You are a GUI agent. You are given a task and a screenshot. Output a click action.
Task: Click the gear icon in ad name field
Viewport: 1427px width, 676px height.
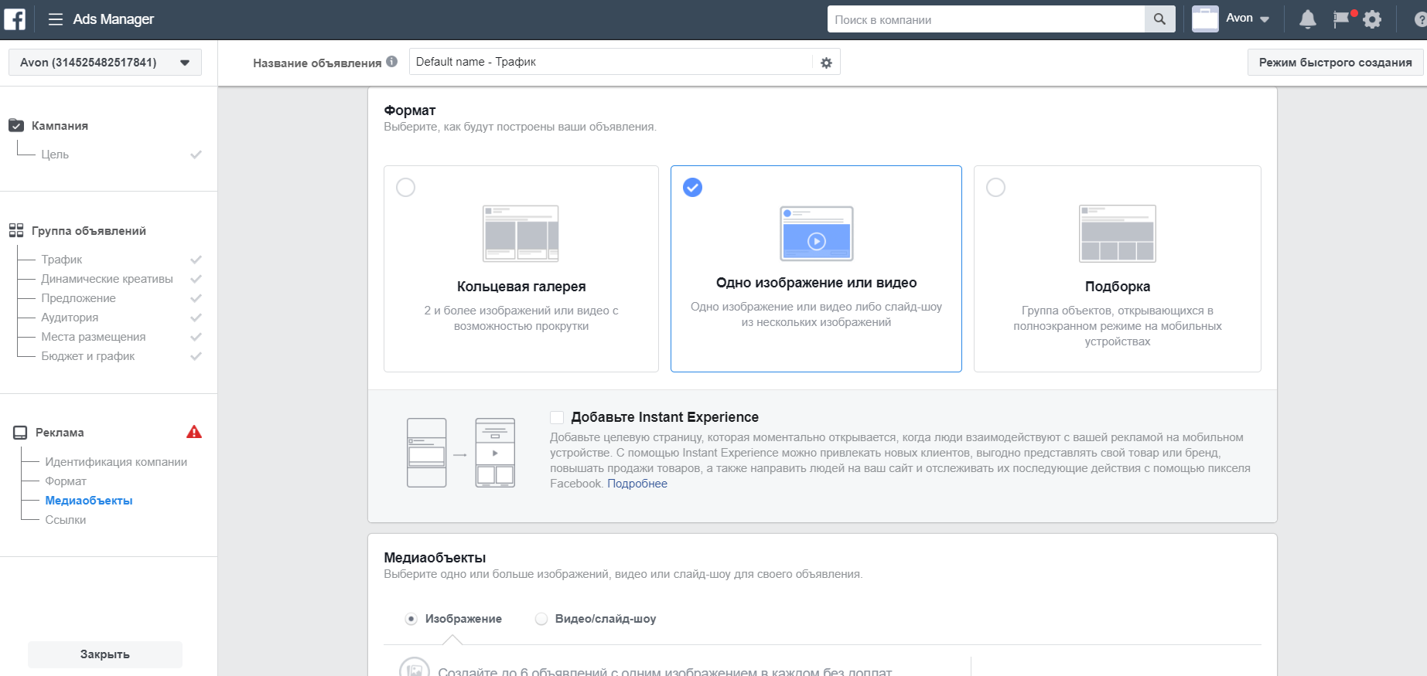coord(826,63)
